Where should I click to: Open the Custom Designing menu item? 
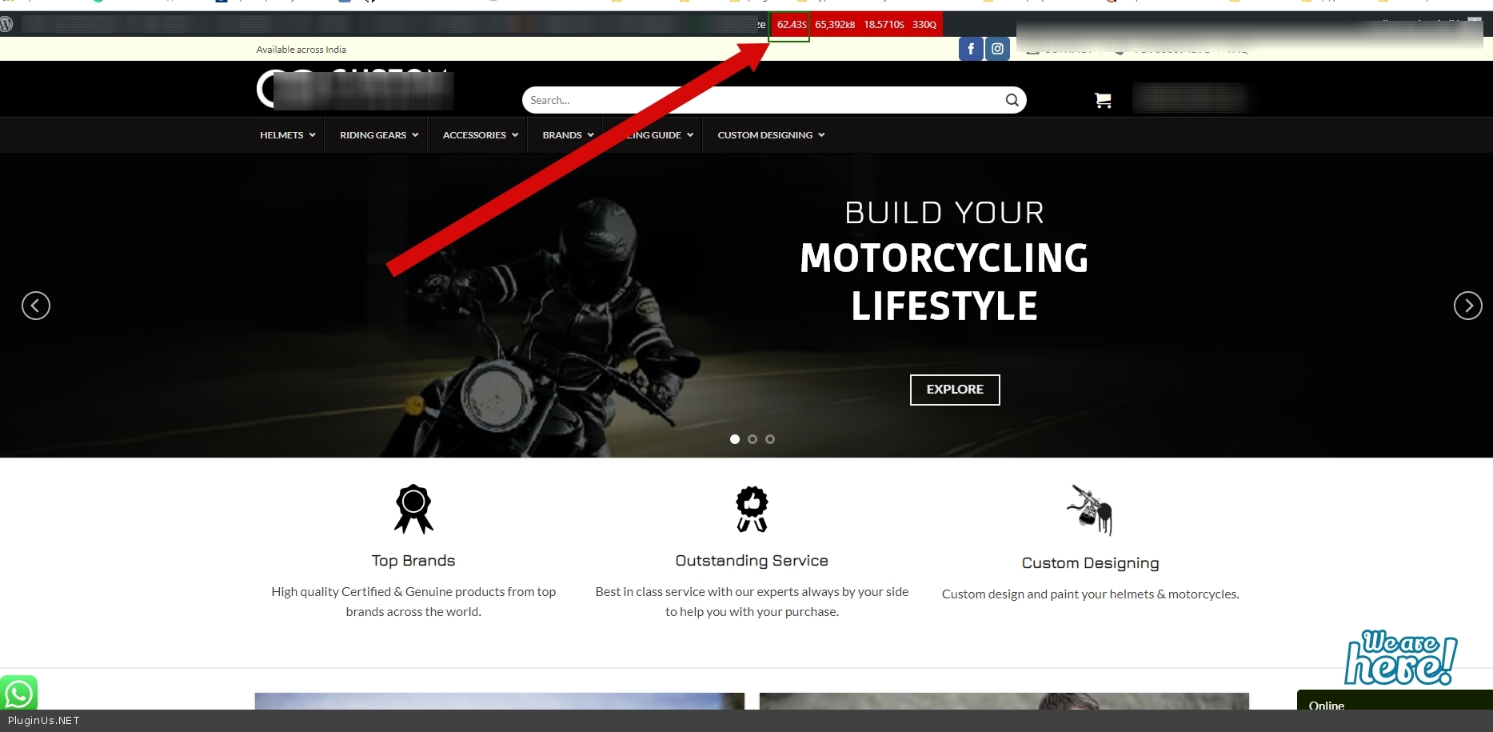pyautogui.click(x=770, y=135)
